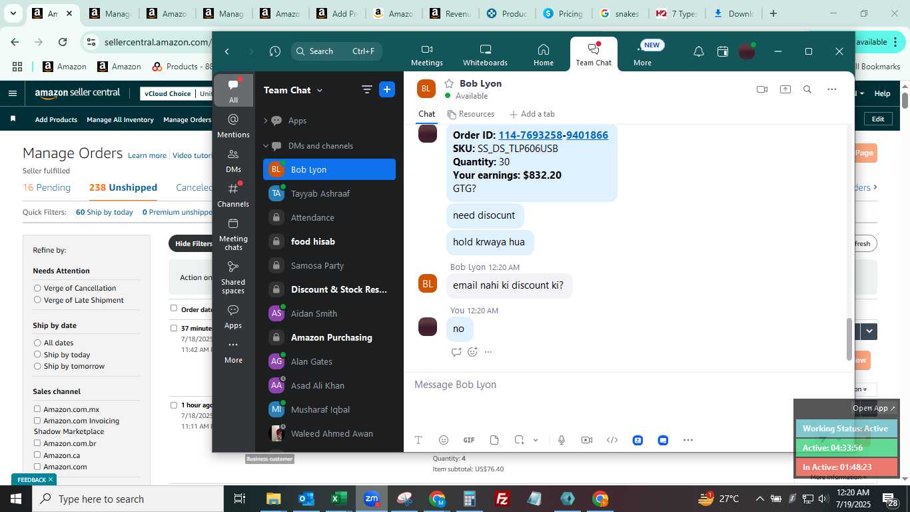Go back in Zoom navigation

click(227, 51)
